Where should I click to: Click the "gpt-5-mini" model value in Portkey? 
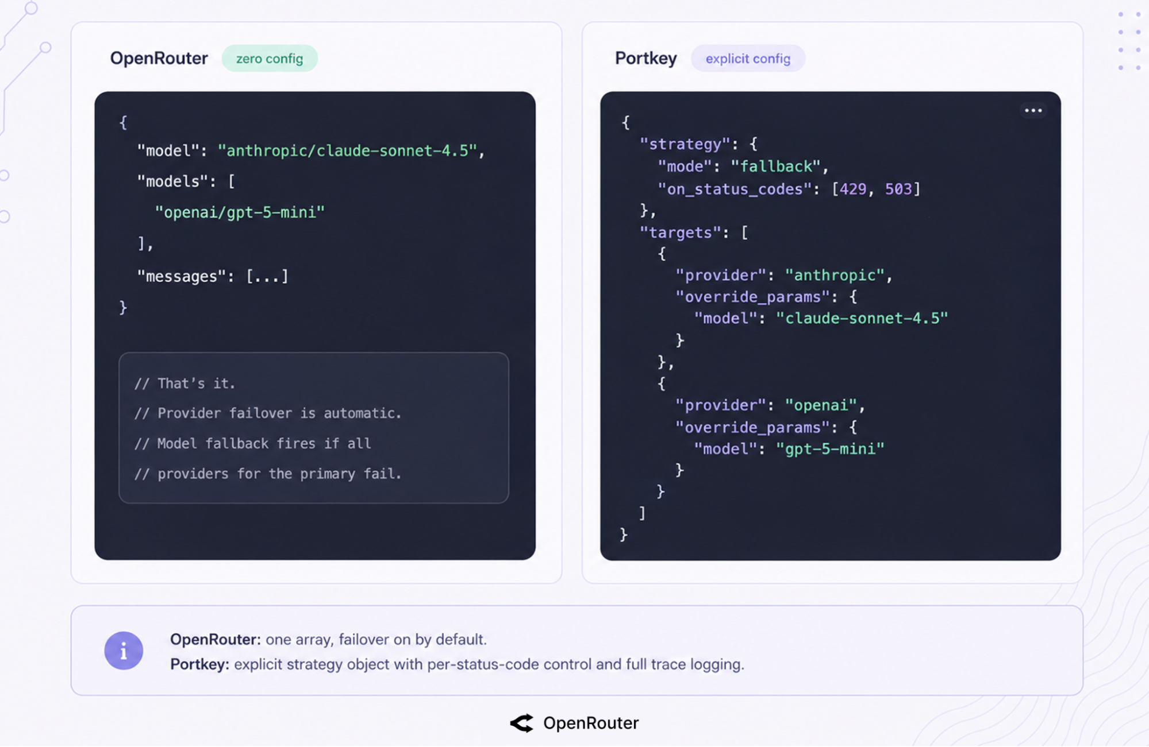(x=831, y=449)
